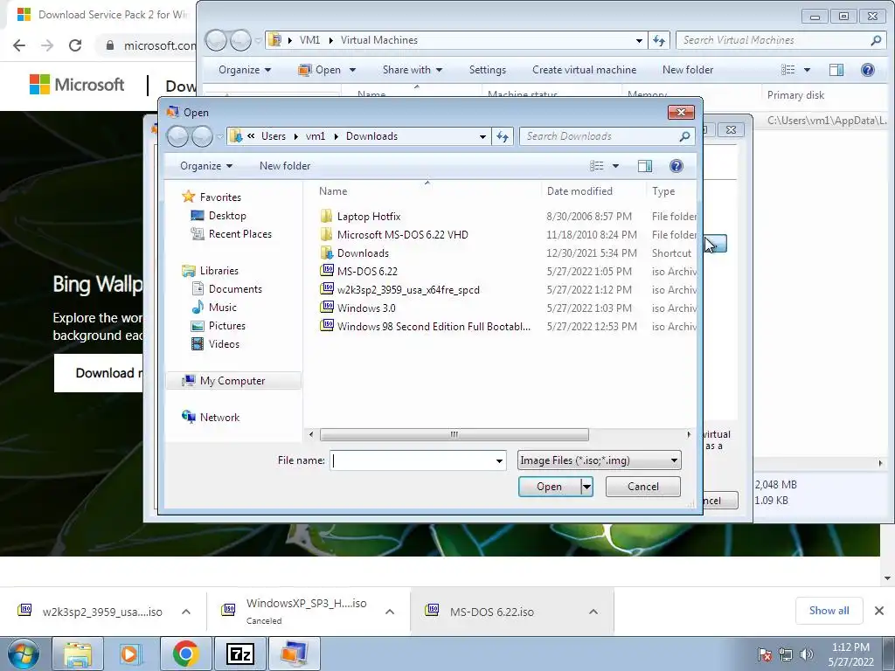Screen dimensions: 895x671
Task: Open 7-Zip from the taskbar
Action: (239, 654)
